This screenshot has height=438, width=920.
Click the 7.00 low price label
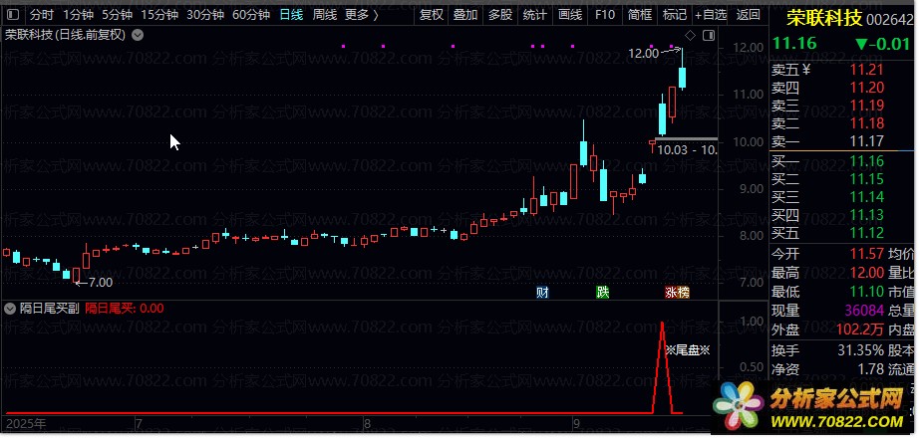[101, 283]
